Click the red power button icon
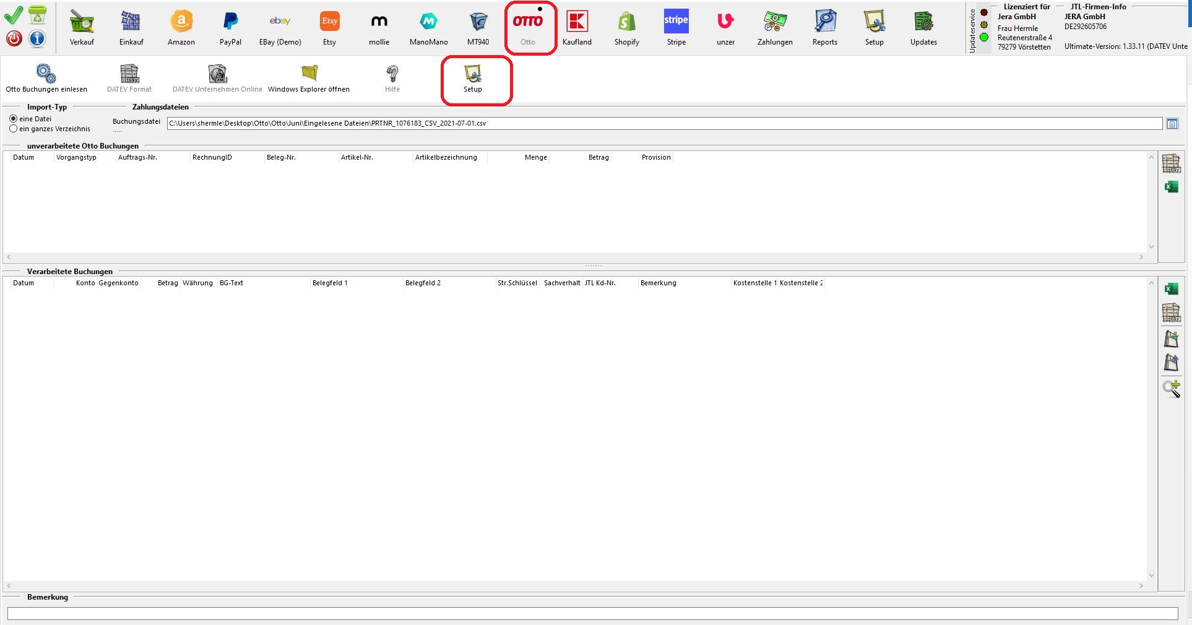Screen dimensions: 1192x625 [x=14, y=39]
